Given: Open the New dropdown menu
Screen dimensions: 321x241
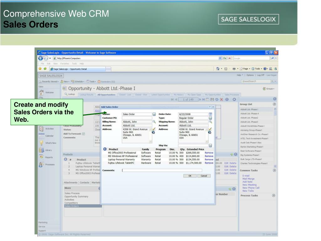Looking at the screenshot, I should tap(65, 82).
